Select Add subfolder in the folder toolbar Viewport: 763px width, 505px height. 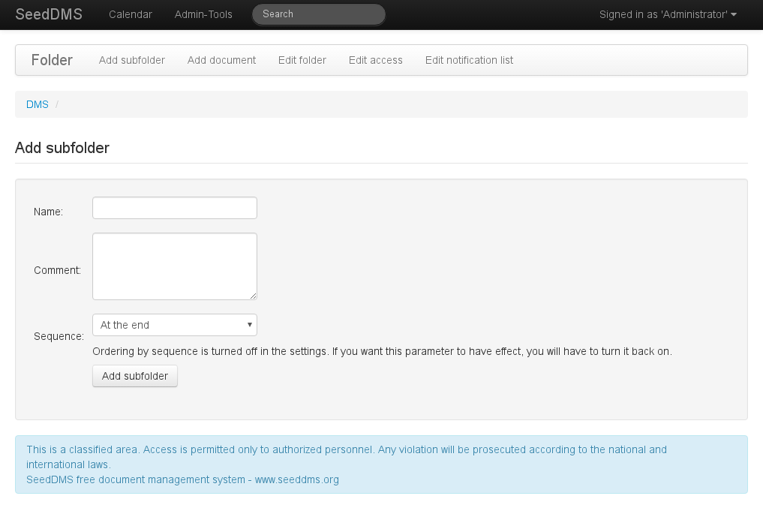click(x=132, y=60)
